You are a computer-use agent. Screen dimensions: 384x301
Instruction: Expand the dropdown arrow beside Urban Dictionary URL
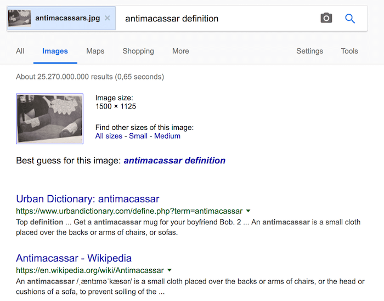[249, 211]
